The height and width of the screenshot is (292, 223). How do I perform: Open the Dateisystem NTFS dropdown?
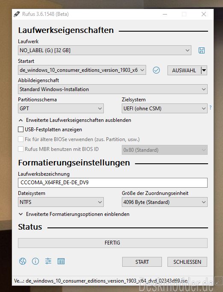[61, 202]
